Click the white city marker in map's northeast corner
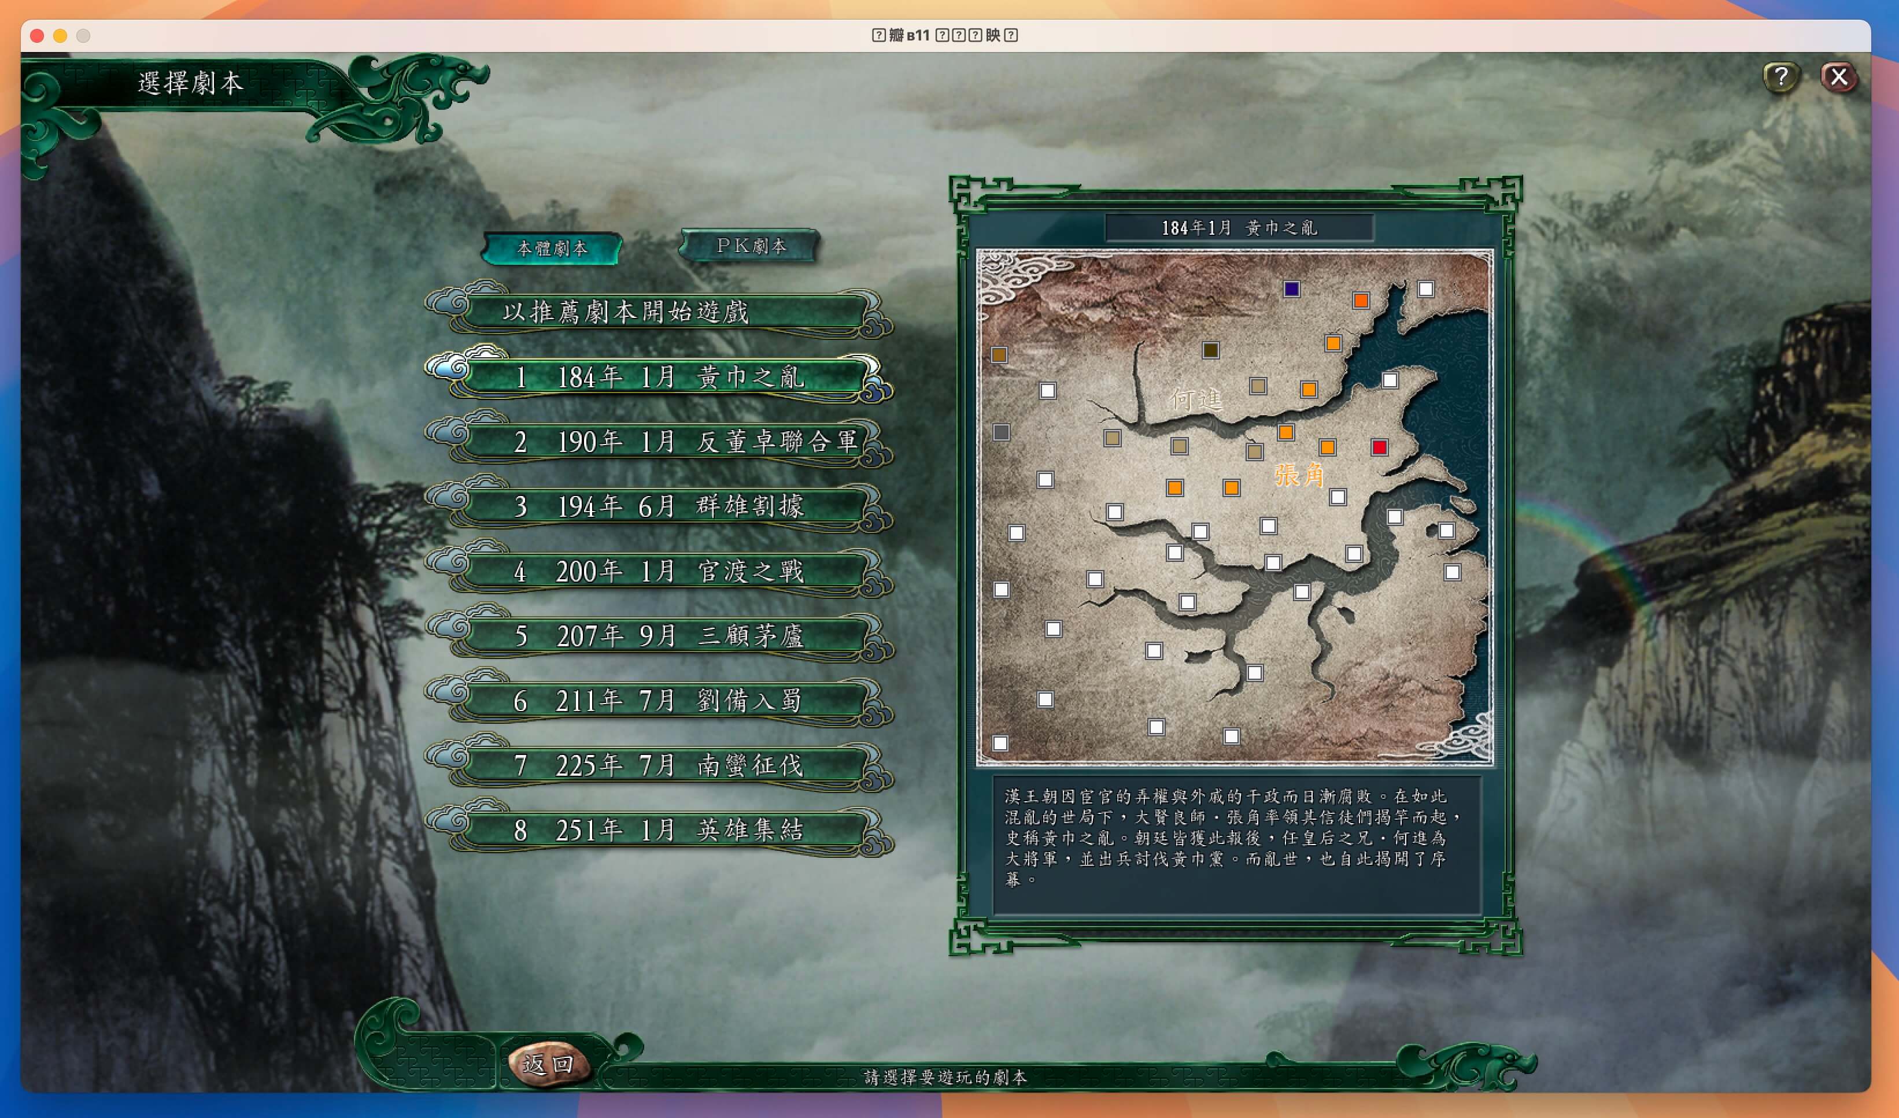1899x1118 pixels. point(1426,289)
